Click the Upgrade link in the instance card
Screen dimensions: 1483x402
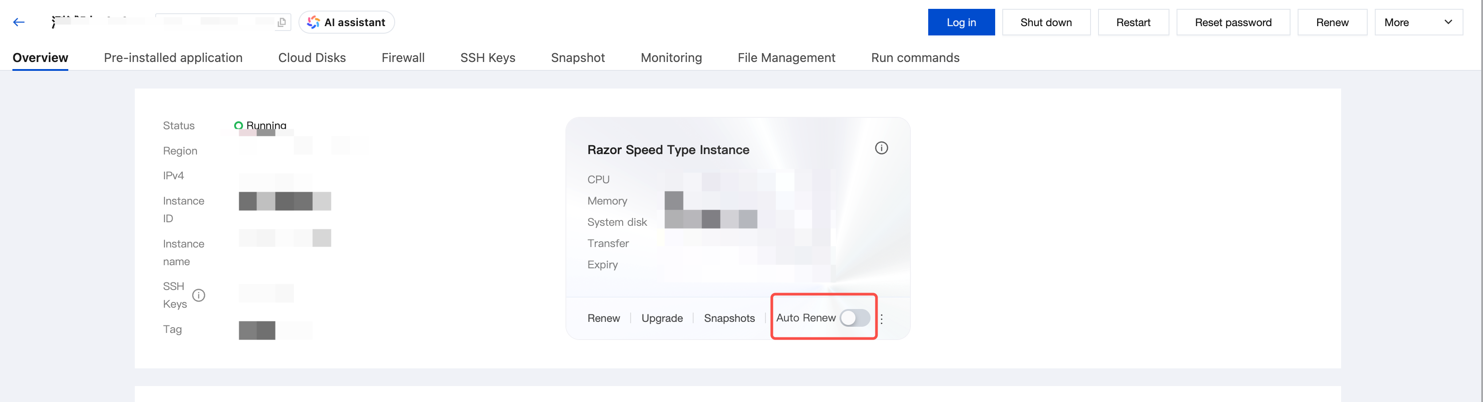(662, 319)
